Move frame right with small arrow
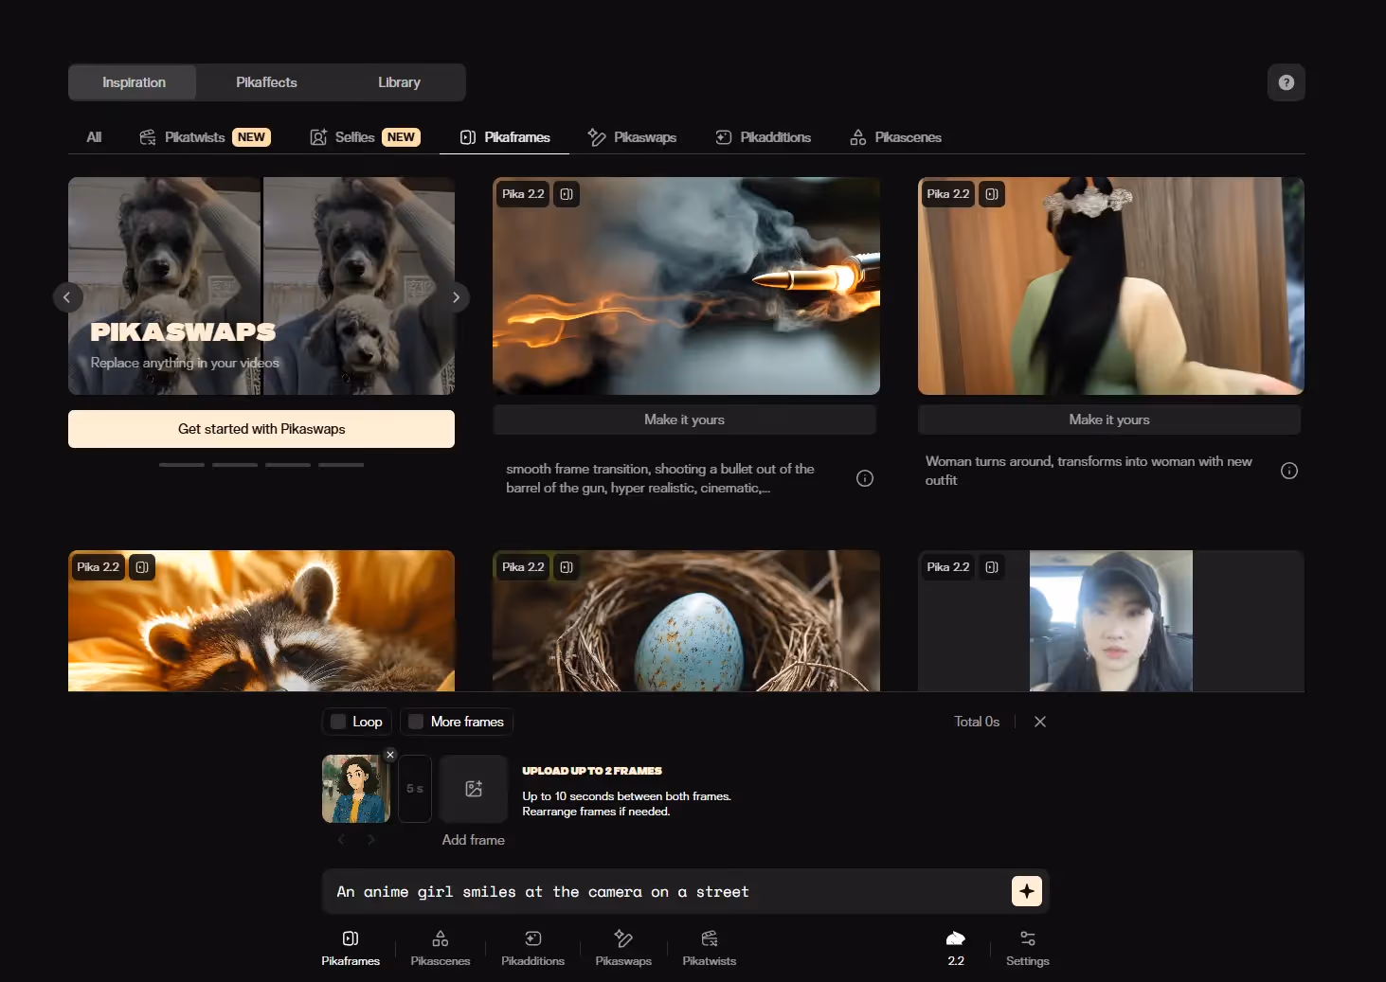This screenshot has height=982, width=1386. tap(371, 839)
